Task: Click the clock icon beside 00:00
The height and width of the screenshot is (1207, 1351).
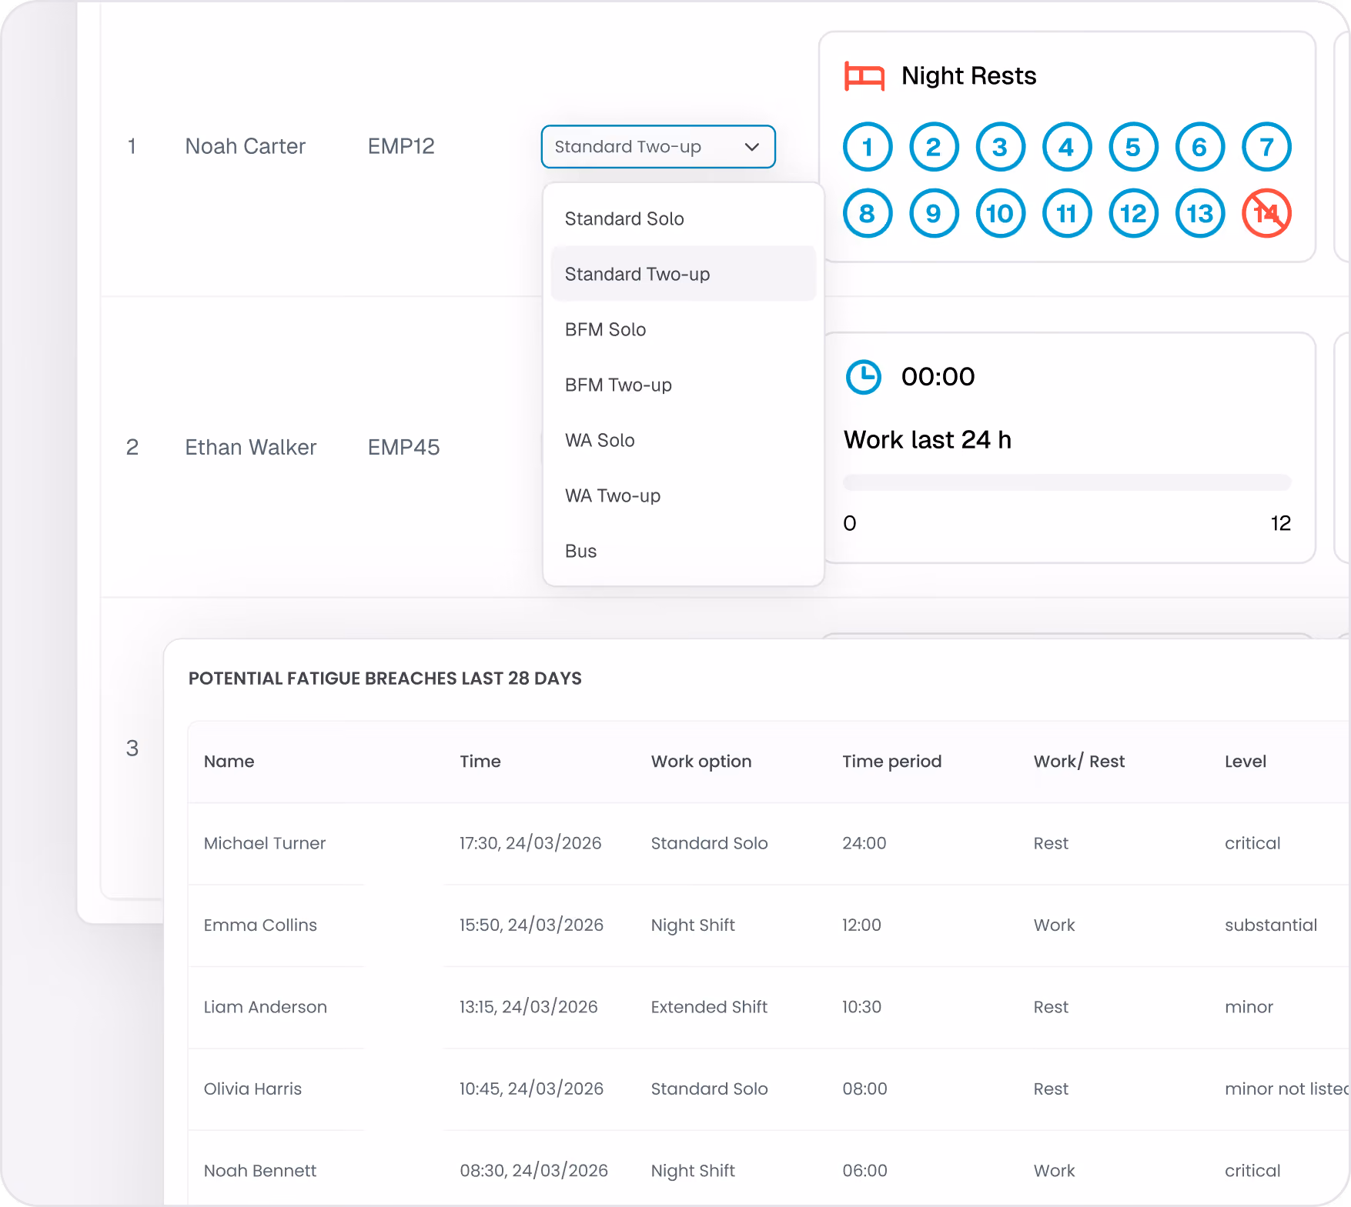Action: [864, 377]
